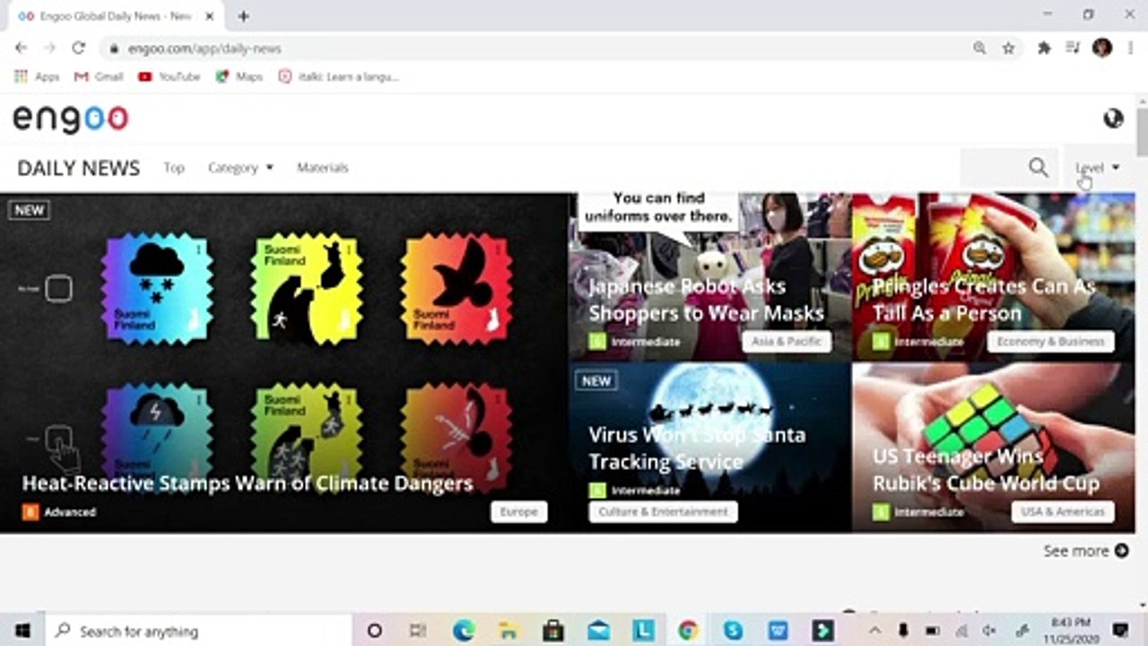
Task: Open Gmail bookmark
Action: click(99, 77)
